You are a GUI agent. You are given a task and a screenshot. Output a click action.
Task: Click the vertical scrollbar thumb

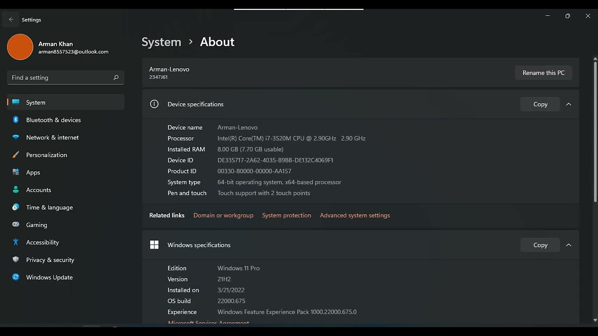595,133
